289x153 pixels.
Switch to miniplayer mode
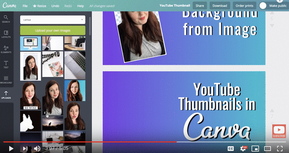click(255, 149)
